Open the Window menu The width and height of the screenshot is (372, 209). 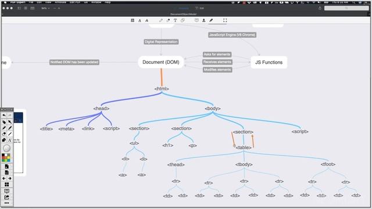point(96,2)
